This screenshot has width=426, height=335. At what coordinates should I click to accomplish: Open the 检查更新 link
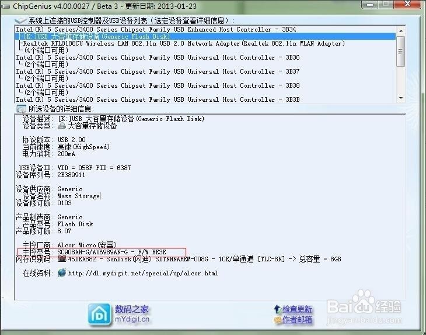coord(297,309)
